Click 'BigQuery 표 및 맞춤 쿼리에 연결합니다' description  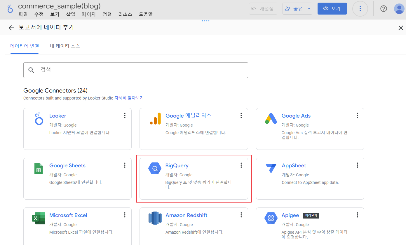(x=198, y=185)
